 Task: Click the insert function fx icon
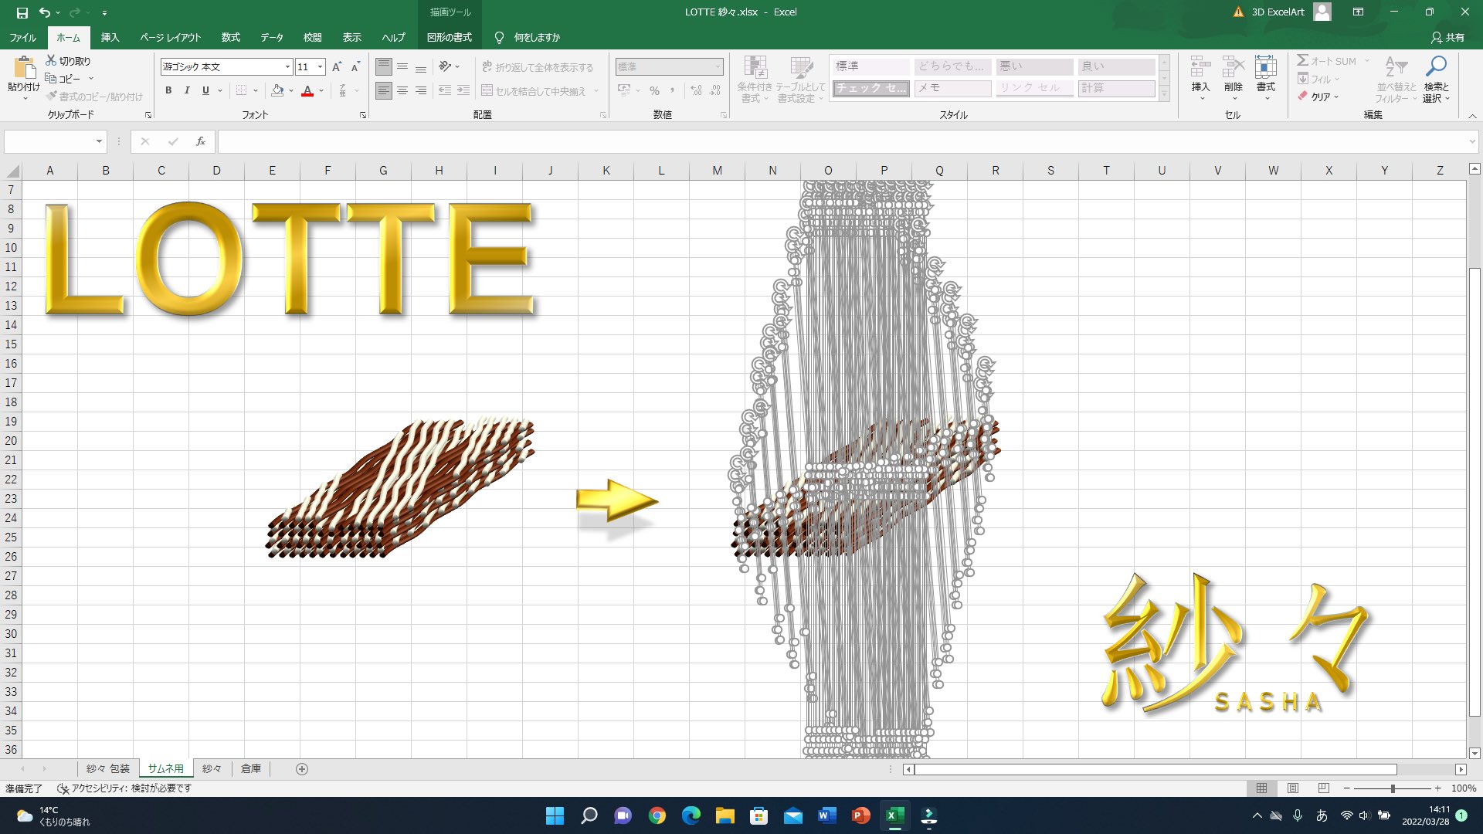(201, 141)
